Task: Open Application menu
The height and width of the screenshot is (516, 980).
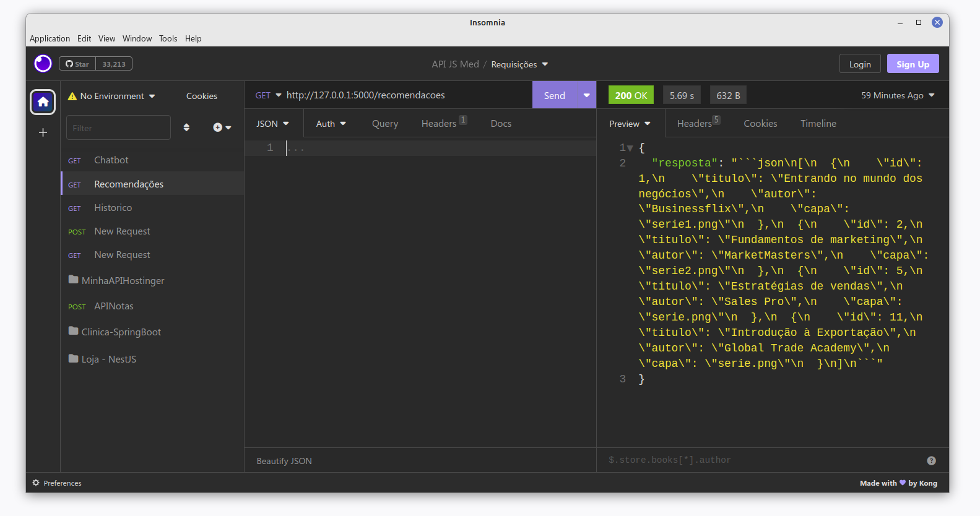Action: click(x=50, y=38)
